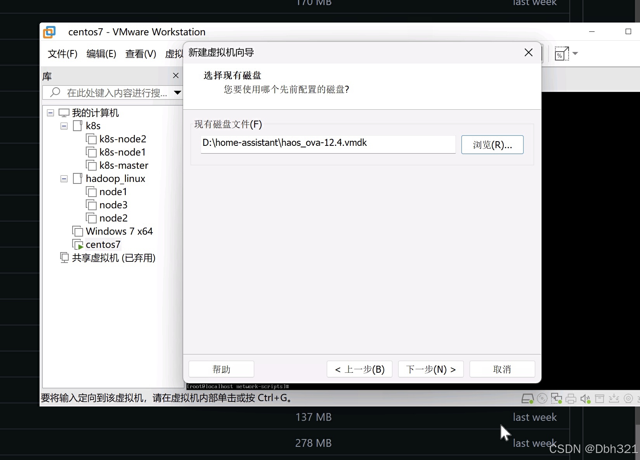Screen dimensions: 640x460
Task: Select node2 under hadoop_linux
Action: coord(113,218)
